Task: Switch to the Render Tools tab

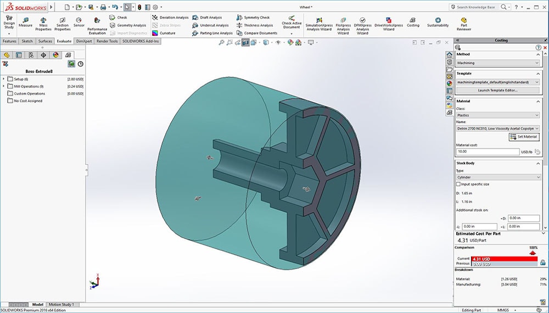Action: (107, 41)
